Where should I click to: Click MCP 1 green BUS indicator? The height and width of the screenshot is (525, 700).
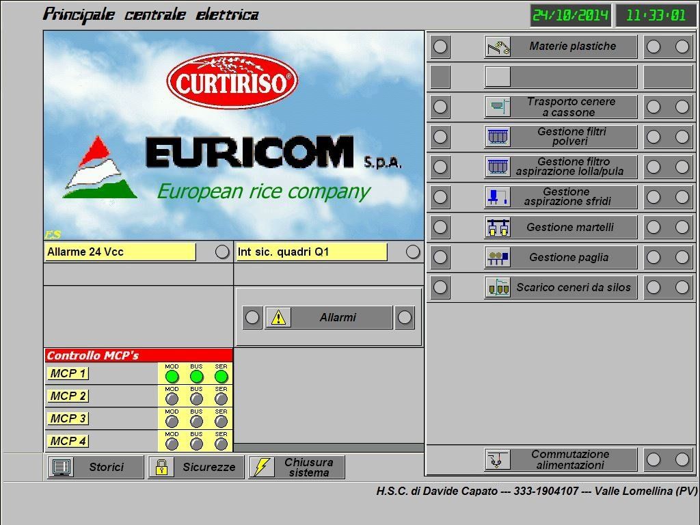(x=196, y=377)
